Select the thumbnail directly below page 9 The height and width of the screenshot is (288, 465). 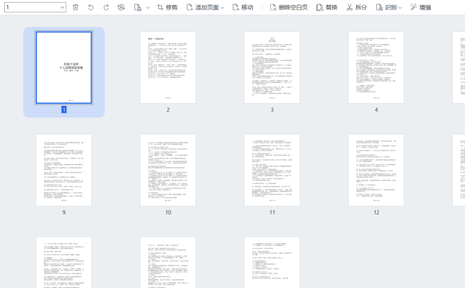point(64,263)
